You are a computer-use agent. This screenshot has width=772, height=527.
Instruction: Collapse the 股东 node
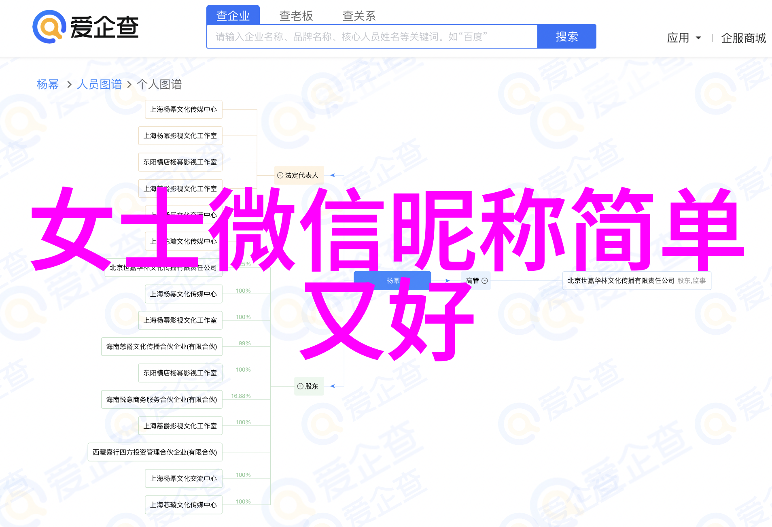coord(300,386)
